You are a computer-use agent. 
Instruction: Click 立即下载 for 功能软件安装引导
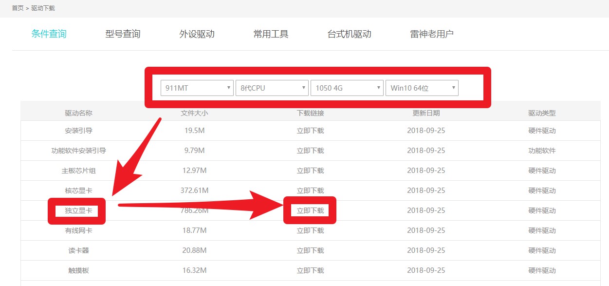coord(311,151)
